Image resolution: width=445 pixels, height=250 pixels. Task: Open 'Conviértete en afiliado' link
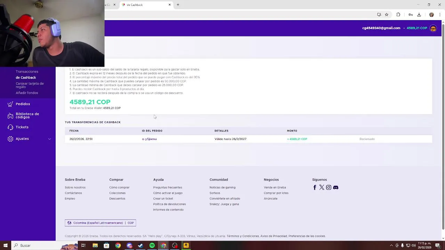pyautogui.click(x=225, y=199)
